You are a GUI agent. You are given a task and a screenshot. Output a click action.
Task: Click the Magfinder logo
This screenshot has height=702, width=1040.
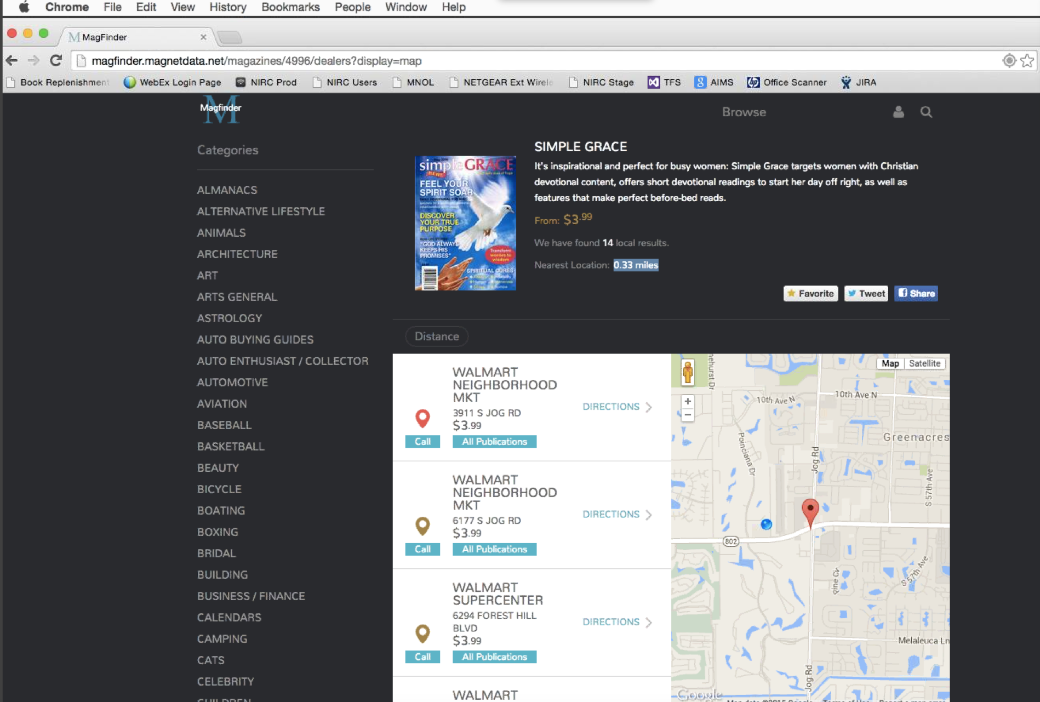(x=220, y=109)
